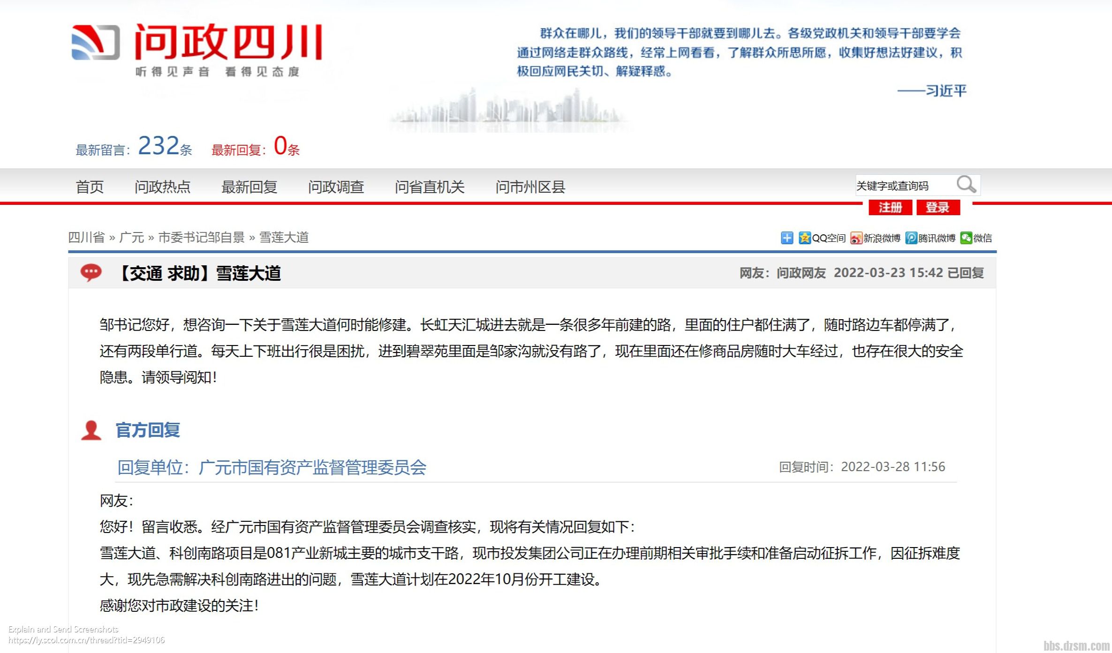Open the 市委书记邹自景 breadcrumb link

coord(203,238)
